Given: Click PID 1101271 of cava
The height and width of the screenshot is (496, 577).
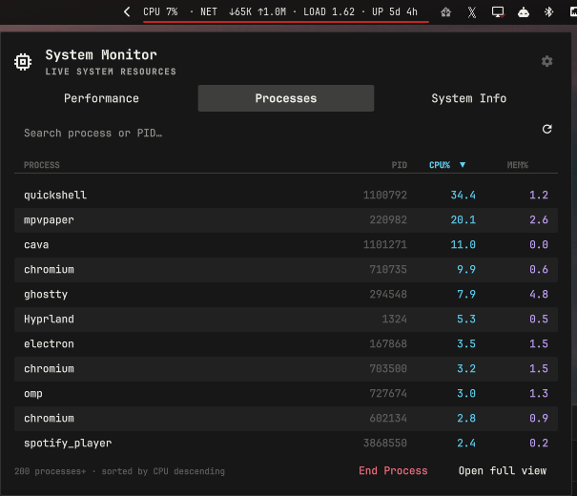Looking at the screenshot, I should pyautogui.click(x=385, y=245).
